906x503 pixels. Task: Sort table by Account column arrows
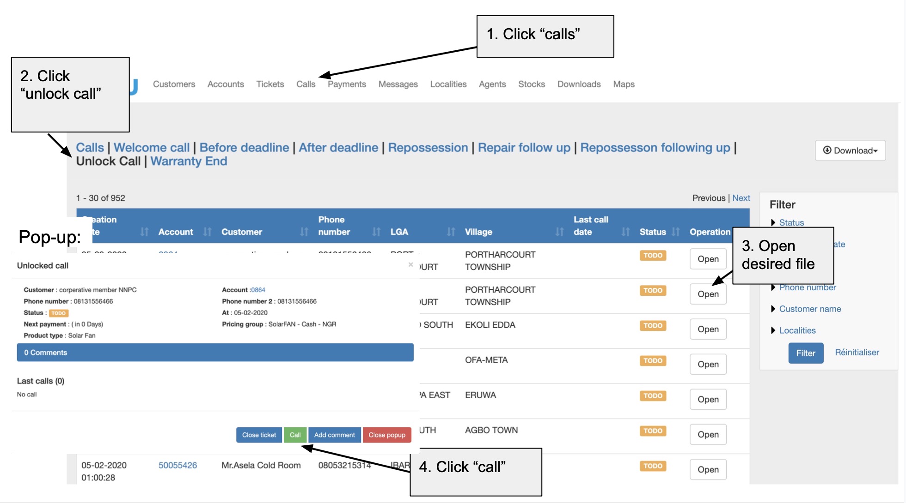[x=207, y=232]
